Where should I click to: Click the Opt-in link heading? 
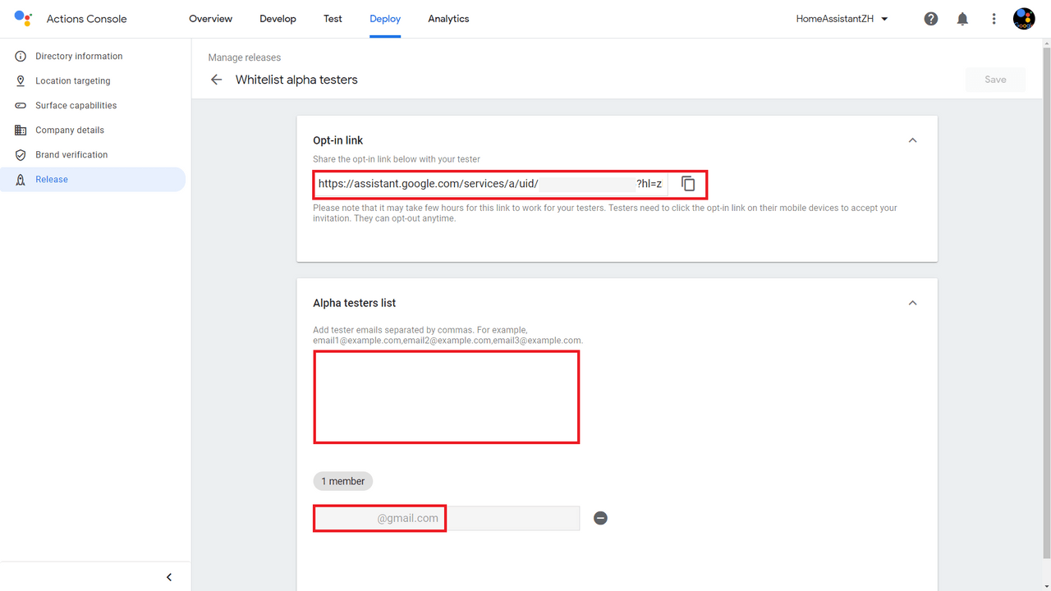point(338,140)
